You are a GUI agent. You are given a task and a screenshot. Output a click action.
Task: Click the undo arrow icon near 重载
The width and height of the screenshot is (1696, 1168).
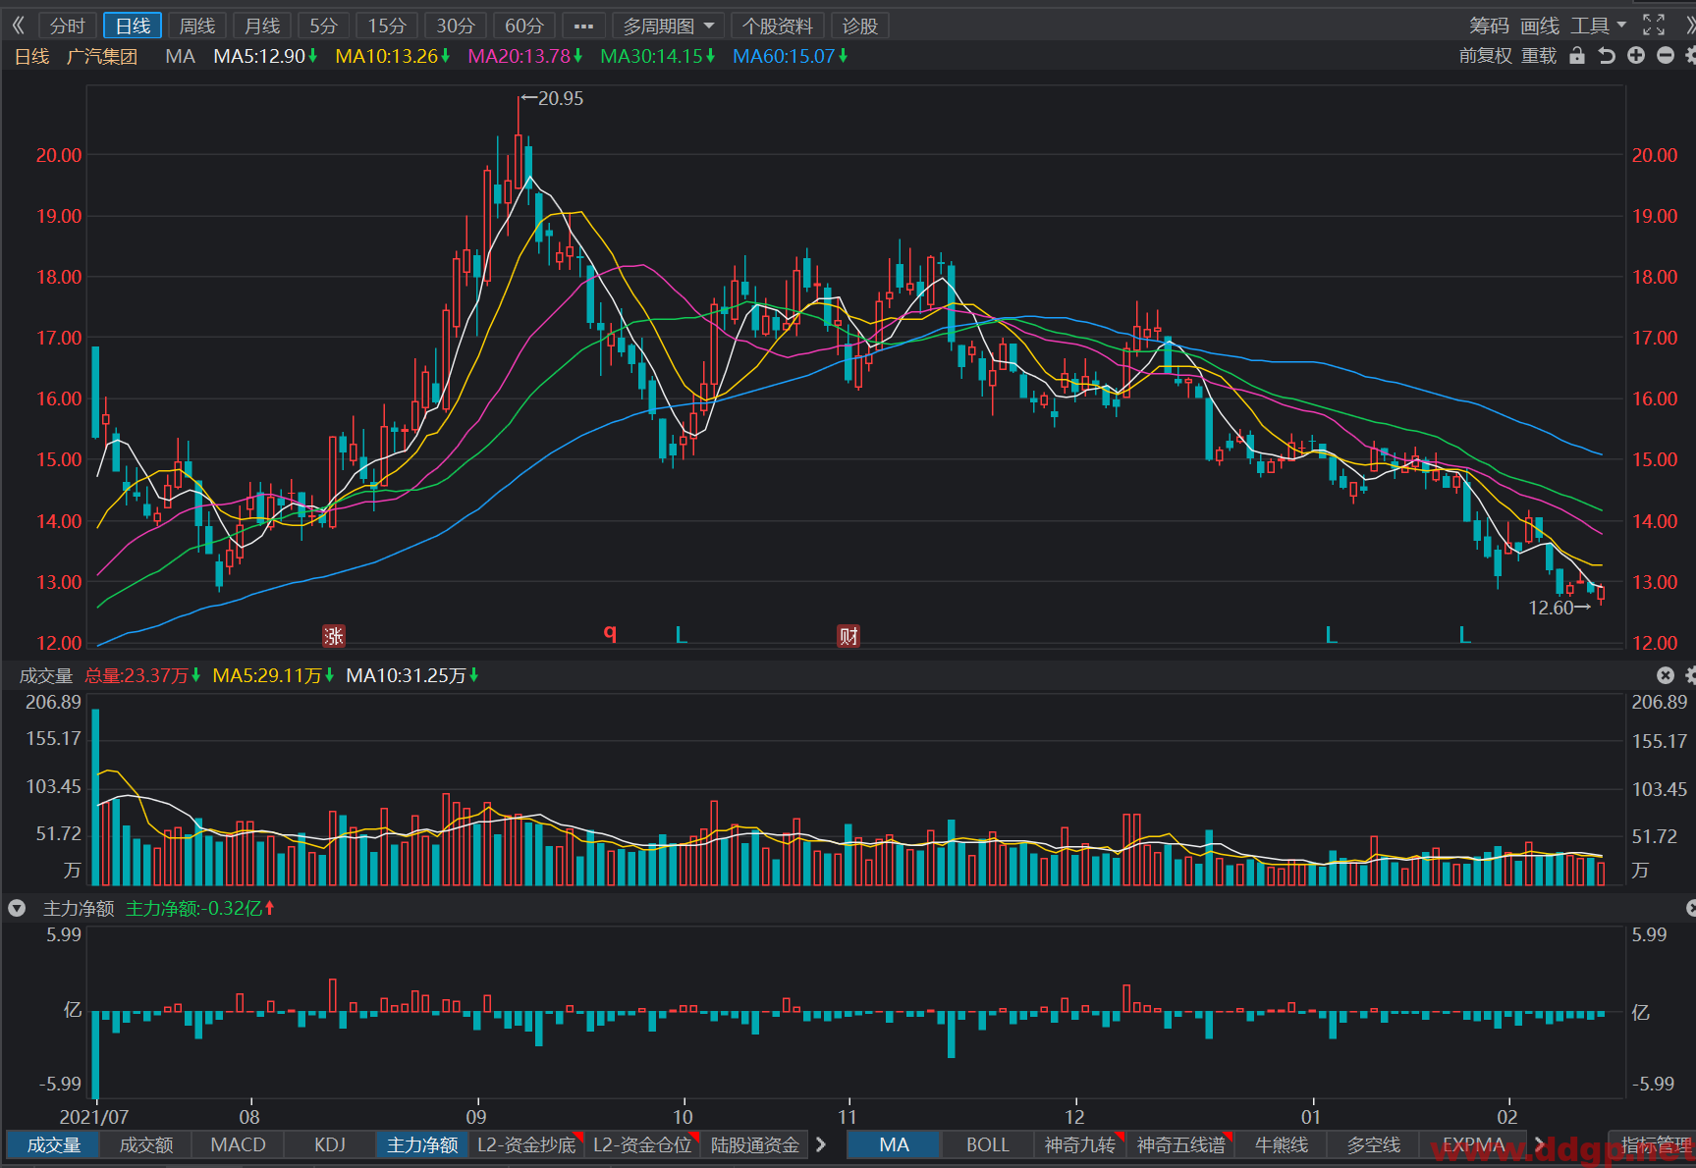click(1607, 56)
